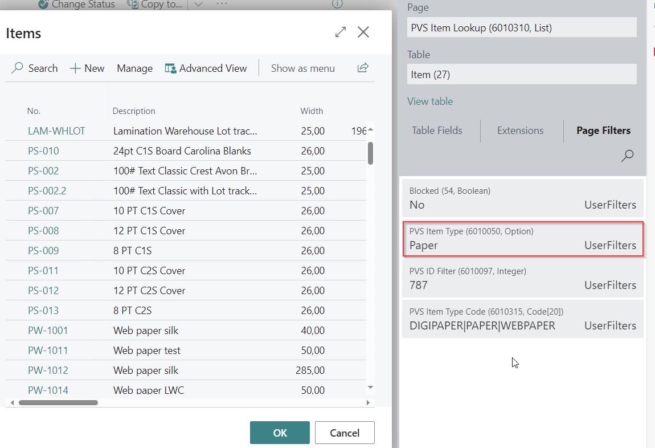Open the Manage menu
The height and width of the screenshot is (448, 655).
[134, 68]
